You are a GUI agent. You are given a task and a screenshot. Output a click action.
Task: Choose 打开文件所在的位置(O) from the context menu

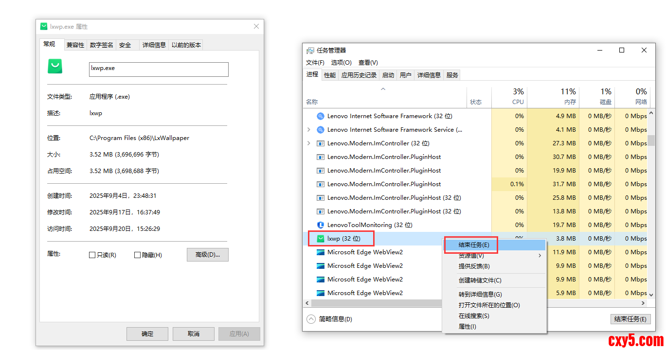pos(494,305)
